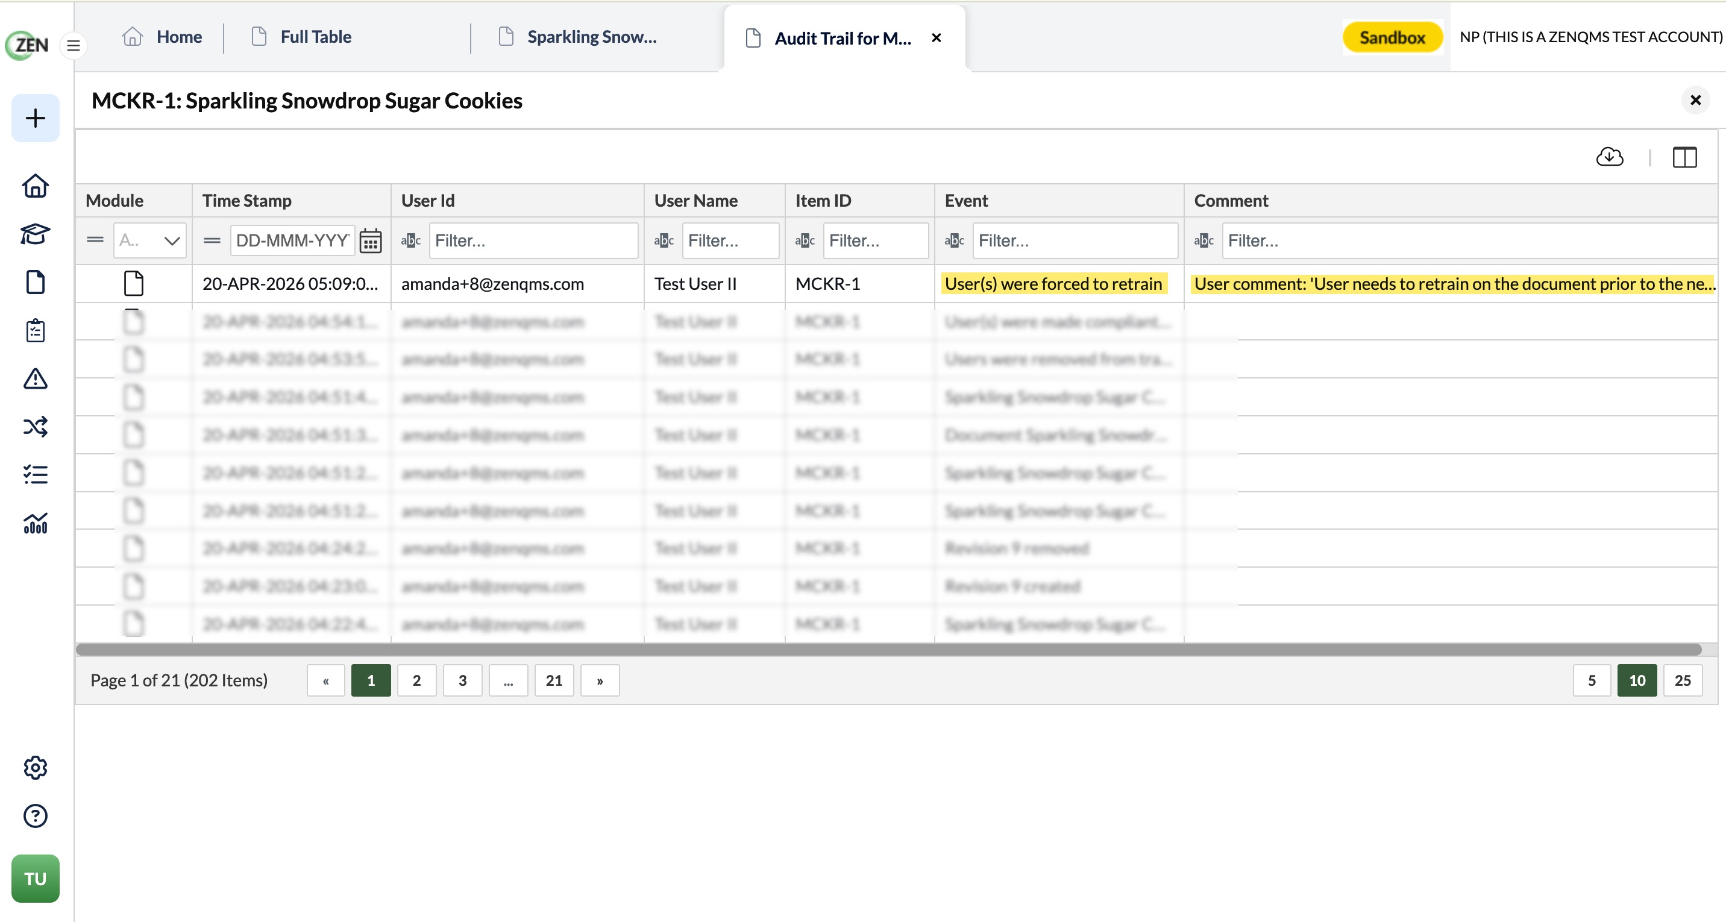The image size is (1726, 922).
Task: Focus the Comment filter field
Action: coord(1469,240)
